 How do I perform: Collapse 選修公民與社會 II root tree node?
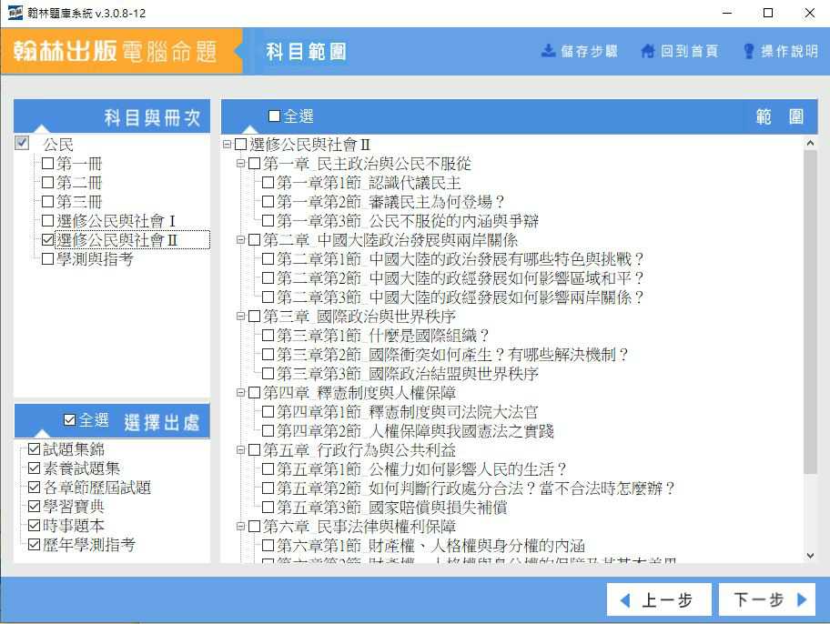point(228,144)
